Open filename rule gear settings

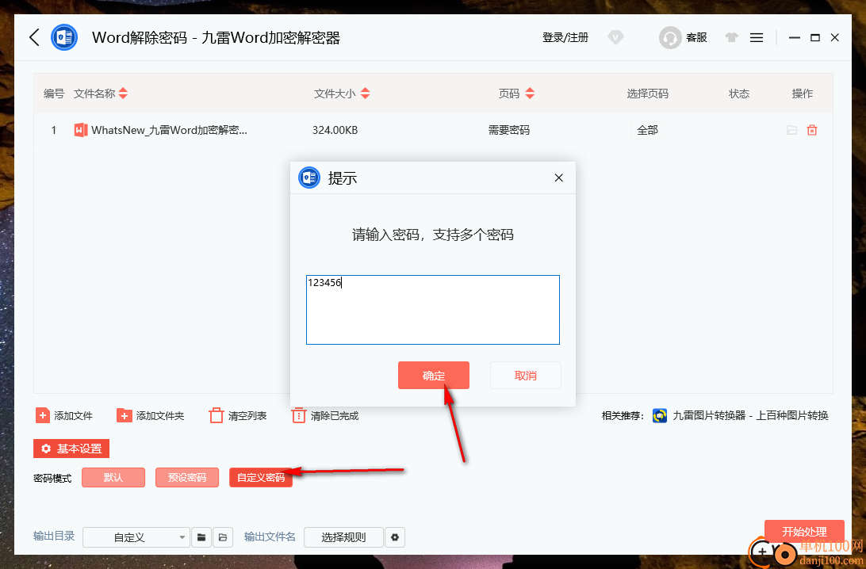(395, 537)
